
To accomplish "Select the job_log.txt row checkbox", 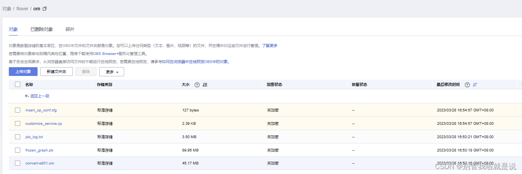I will (x=18, y=137).
